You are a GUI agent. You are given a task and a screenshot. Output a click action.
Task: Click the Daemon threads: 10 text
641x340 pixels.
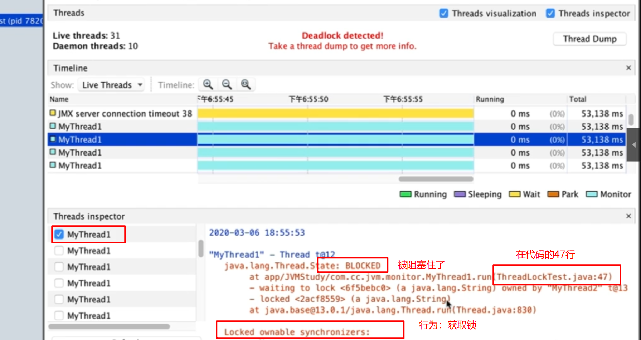click(95, 46)
